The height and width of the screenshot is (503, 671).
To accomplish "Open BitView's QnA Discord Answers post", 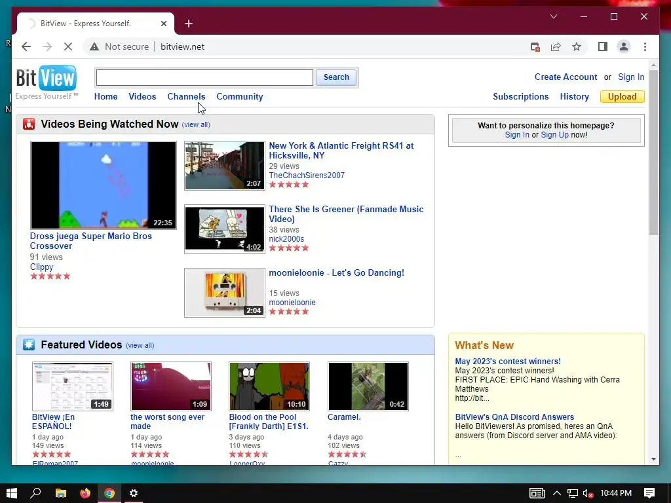I will point(514,417).
